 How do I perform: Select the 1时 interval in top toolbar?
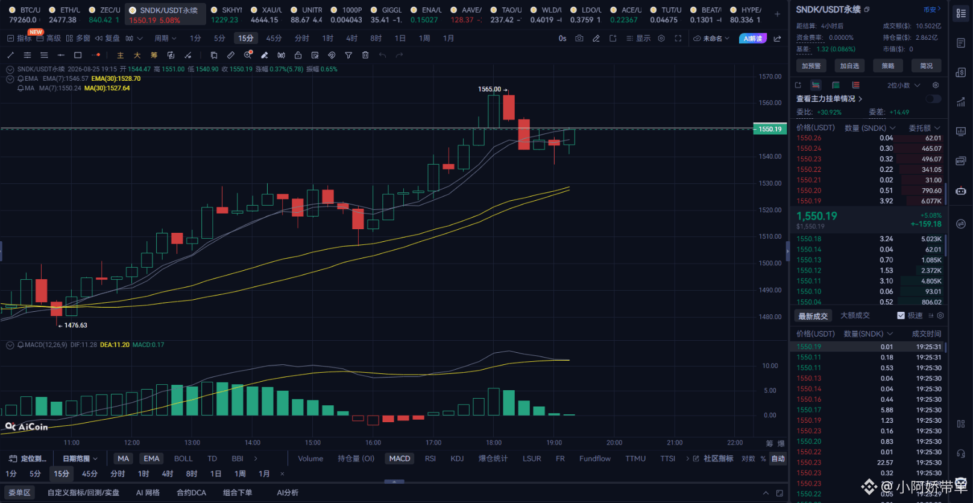pos(327,38)
